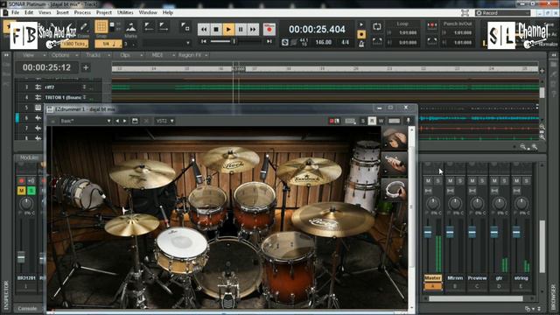Open the Process menu
560x315 pixels.
tap(82, 12)
